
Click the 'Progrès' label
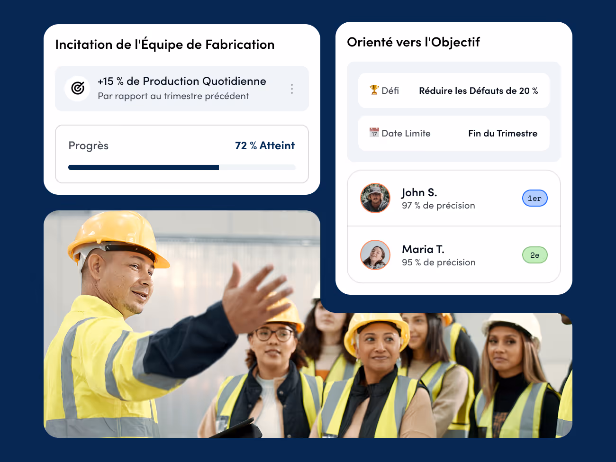pos(89,145)
